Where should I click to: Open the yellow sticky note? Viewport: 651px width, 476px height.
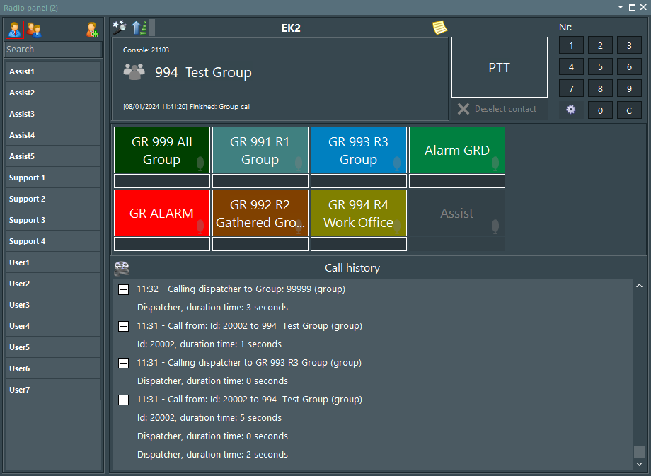coord(440,28)
